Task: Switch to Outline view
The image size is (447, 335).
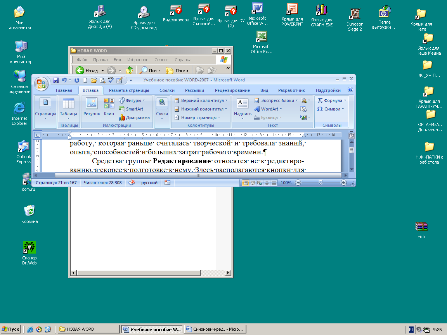Action: (x=267, y=183)
